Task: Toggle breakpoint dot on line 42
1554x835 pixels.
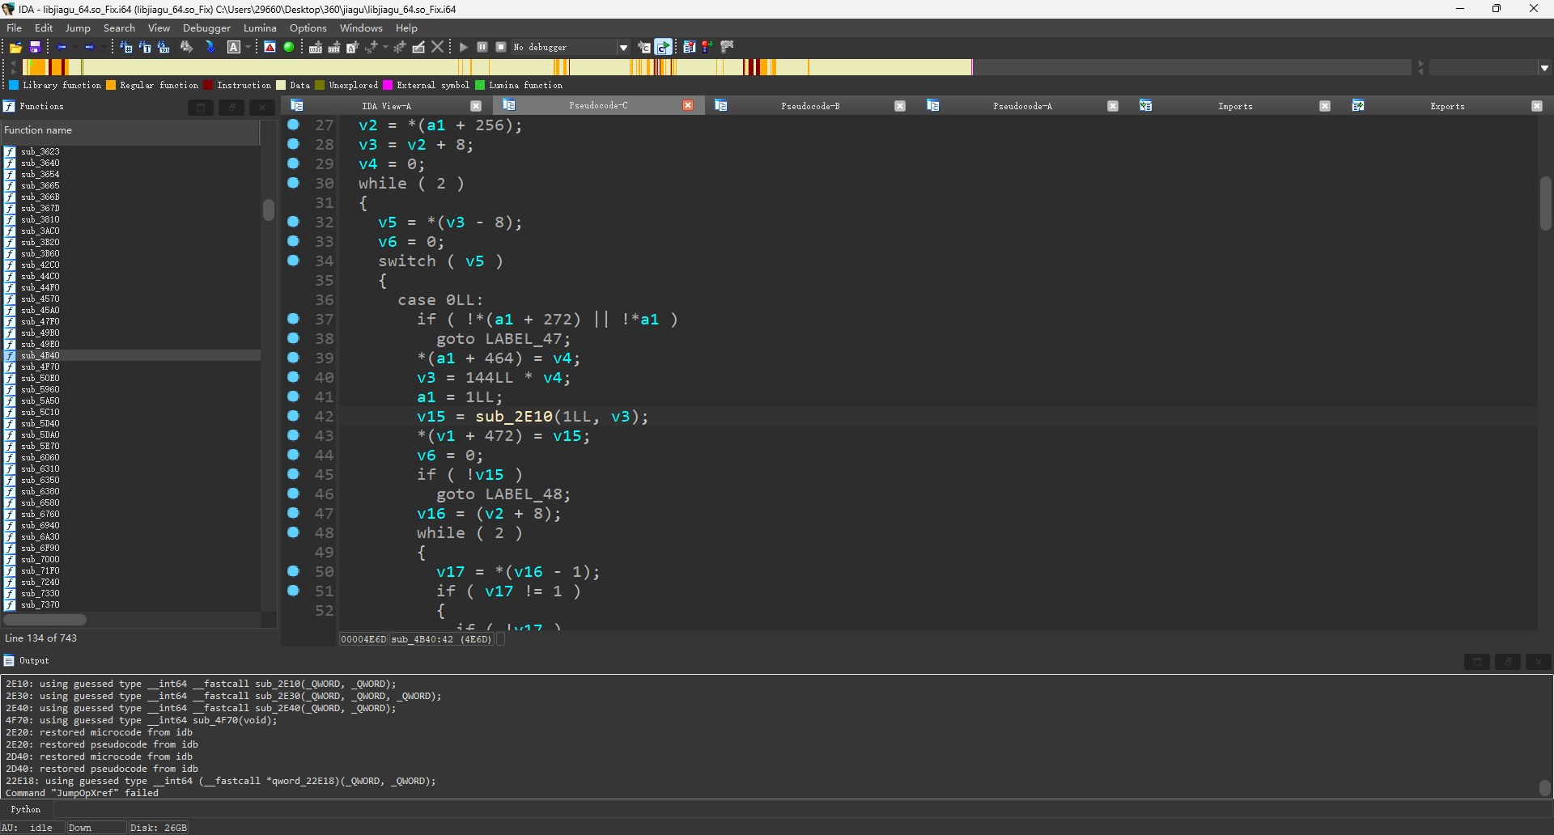Action: 293,416
